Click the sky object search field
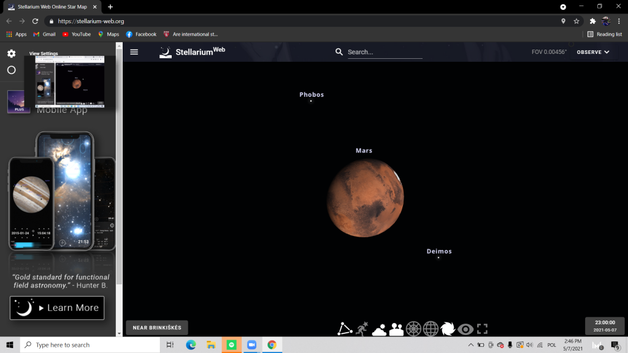628x353 pixels. pos(385,52)
